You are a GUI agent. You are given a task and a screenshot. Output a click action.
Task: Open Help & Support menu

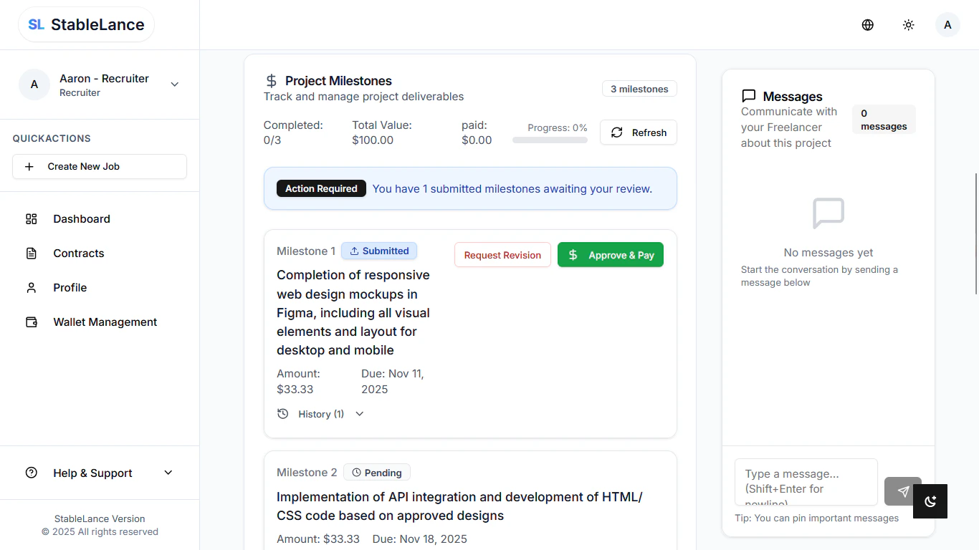(100, 473)
